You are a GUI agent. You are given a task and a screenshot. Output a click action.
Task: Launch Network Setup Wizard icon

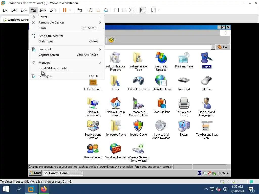tap(116, 107)
